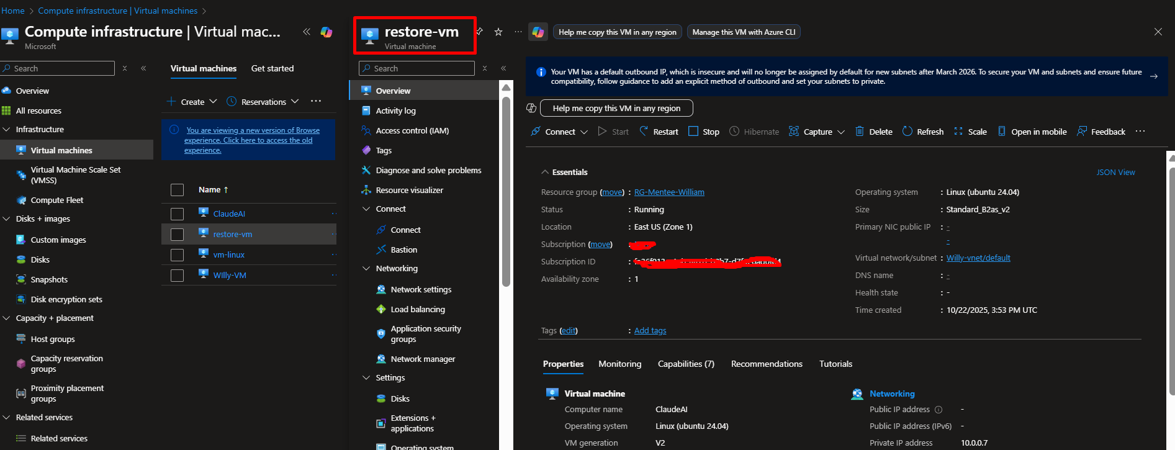Click the Delete trash can icon
Screen dimensions: 1175x450
tap(860, 132)
